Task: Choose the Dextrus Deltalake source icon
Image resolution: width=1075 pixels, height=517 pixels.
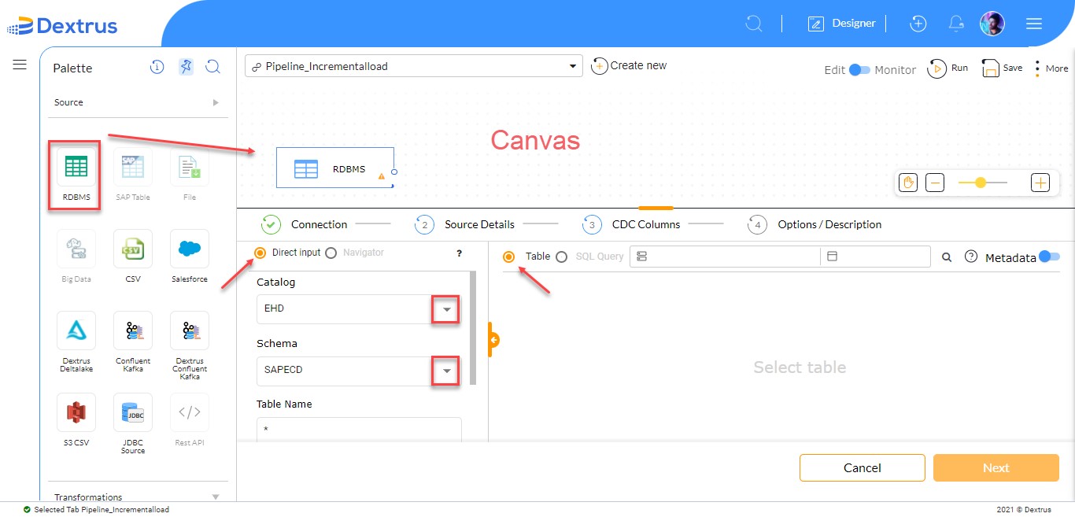Action: point(76,331)
